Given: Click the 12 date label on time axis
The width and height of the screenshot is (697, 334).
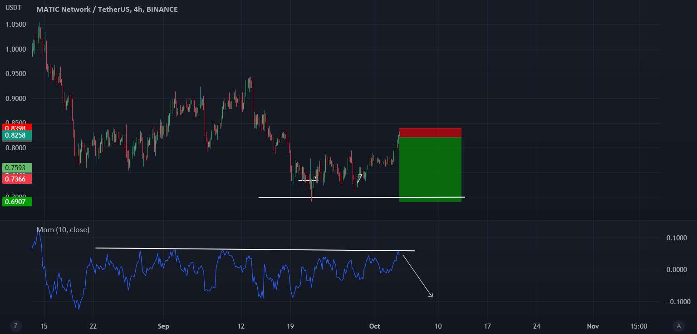Looking at the screenshot, I should click(241, 326).
